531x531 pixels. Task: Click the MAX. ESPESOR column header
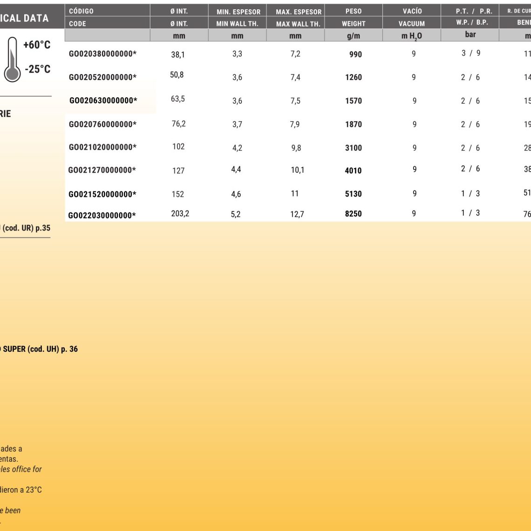pyautogui.click(x=299, y=12)
